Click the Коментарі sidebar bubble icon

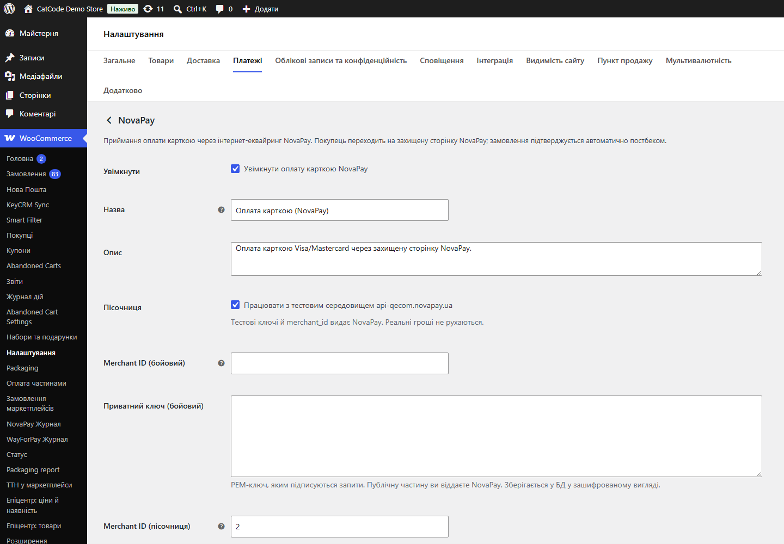(10, 114)
